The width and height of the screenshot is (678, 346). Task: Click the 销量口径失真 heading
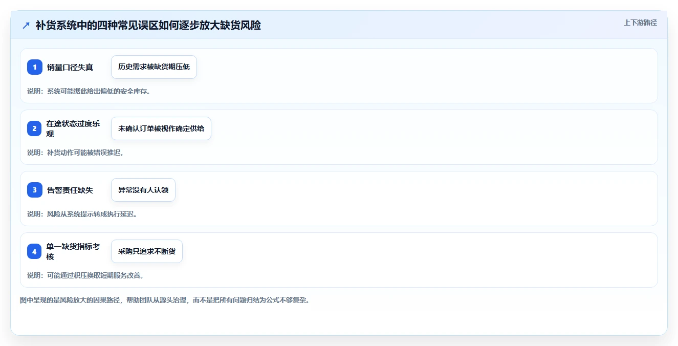(x=70, y=67)
